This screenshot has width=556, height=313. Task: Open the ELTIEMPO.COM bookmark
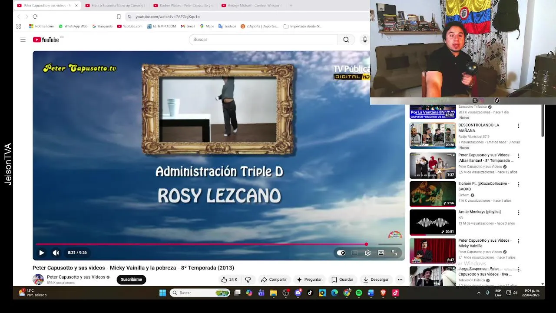[x=162, y=26]
